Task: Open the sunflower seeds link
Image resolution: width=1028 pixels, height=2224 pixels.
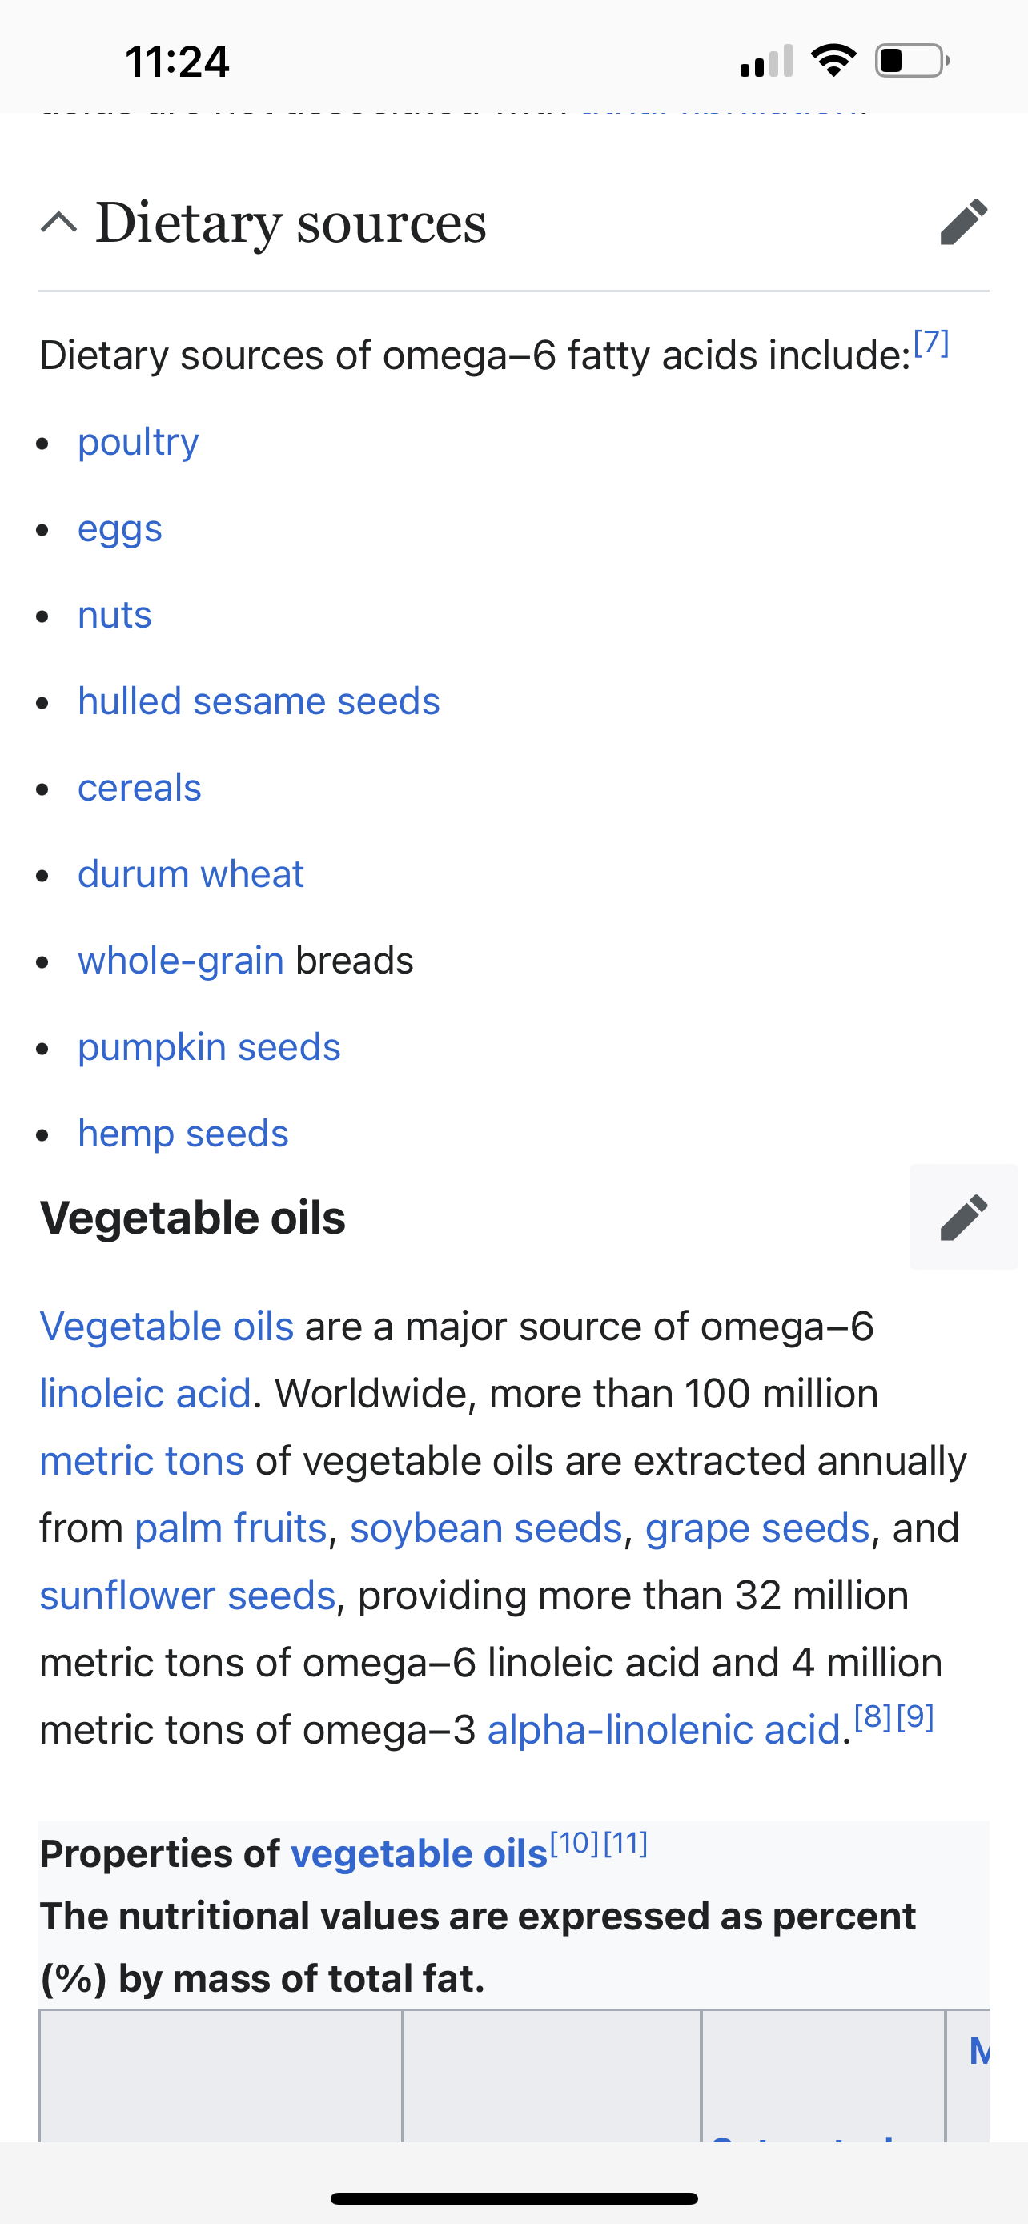Action: tap(187, 1596)
